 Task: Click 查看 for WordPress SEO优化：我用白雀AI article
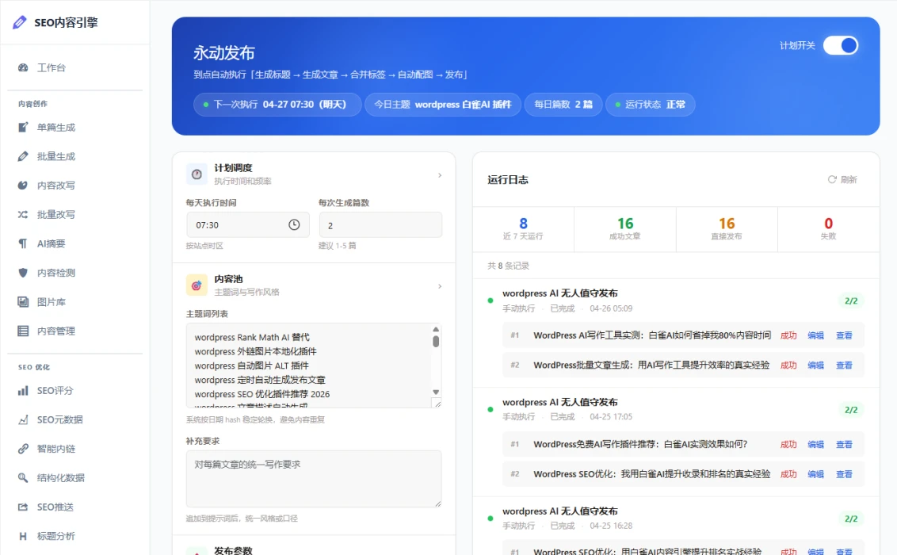tap(845, 474)
